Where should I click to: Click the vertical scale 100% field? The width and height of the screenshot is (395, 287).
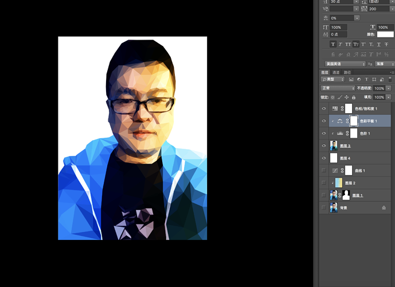click(x=338, y=27)
